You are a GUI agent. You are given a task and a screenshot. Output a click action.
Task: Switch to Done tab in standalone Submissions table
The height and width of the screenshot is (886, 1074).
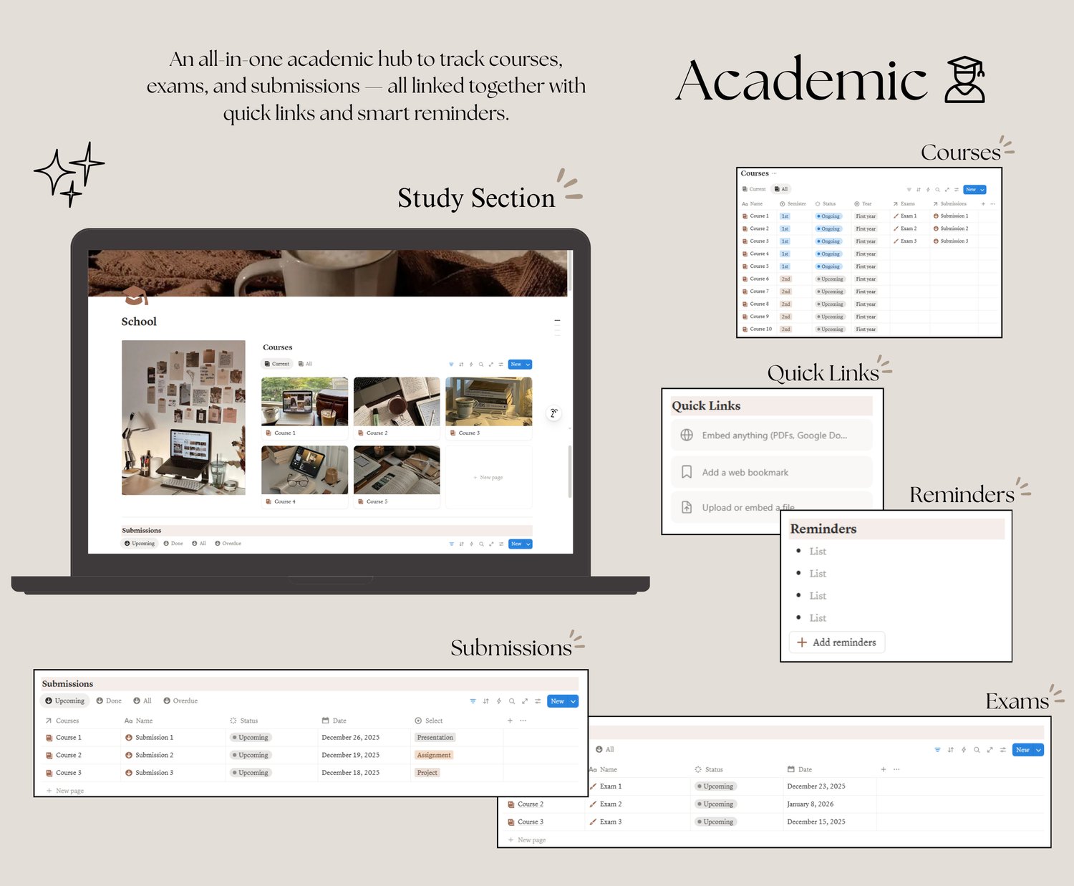click(109, 701)
